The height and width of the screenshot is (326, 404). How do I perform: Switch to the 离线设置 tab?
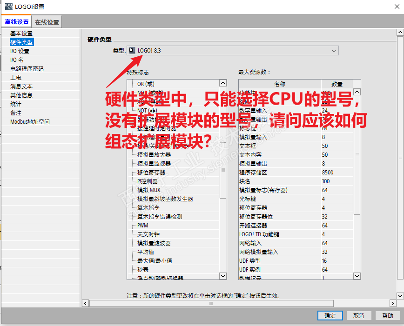[x=16, y=22]
